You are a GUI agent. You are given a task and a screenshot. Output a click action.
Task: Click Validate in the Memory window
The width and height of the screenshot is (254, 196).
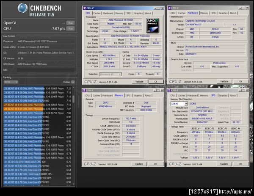click(x=139, y=164)
